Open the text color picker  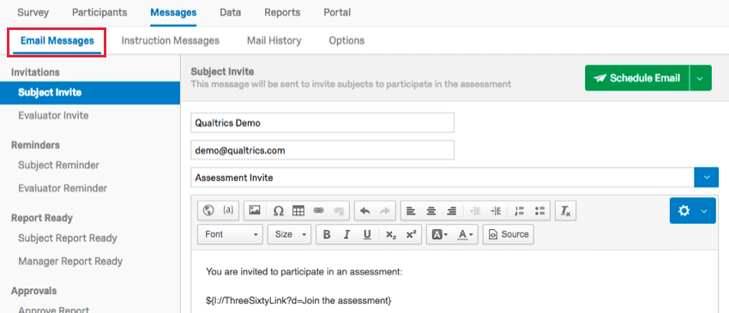[466, 234]
